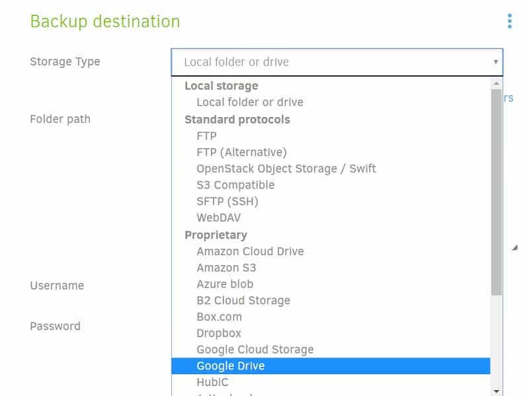Click the Local storage group header
Viewport: 529px width, 396px height.
pyautogui.click(x=222, y=86)
